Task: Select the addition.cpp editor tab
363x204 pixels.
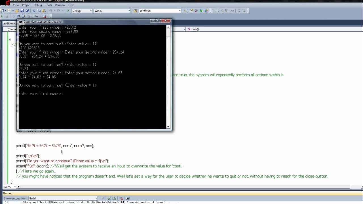Action: pos(9,24)
